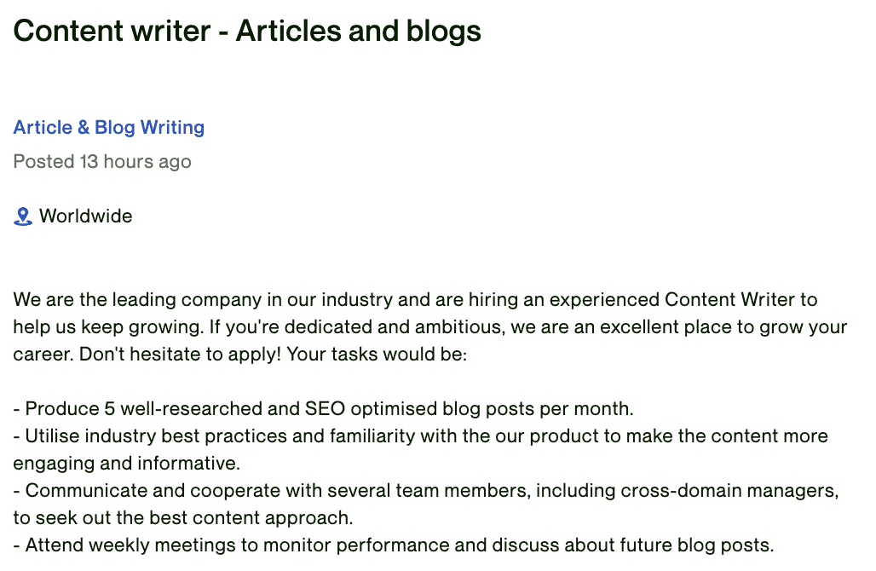Click the Utilise industry best practices bullet
This screenshot has width=876, height=571.
click(x=421, y=436)
